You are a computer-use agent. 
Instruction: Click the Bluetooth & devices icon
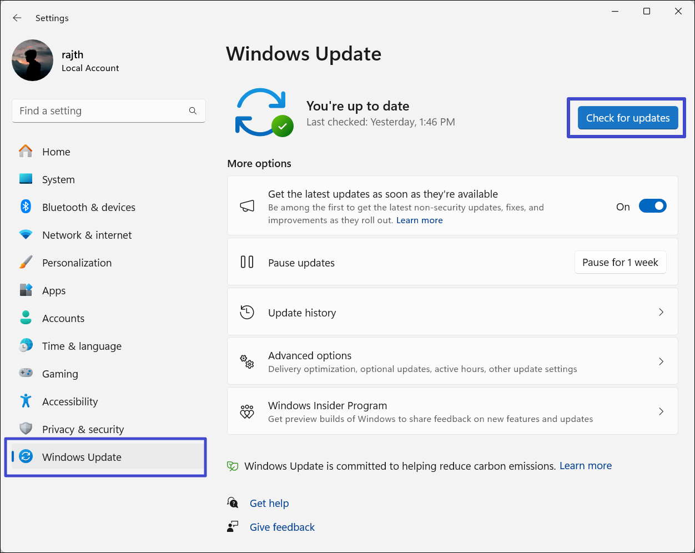pyautogui.click(x=26, y=207)
